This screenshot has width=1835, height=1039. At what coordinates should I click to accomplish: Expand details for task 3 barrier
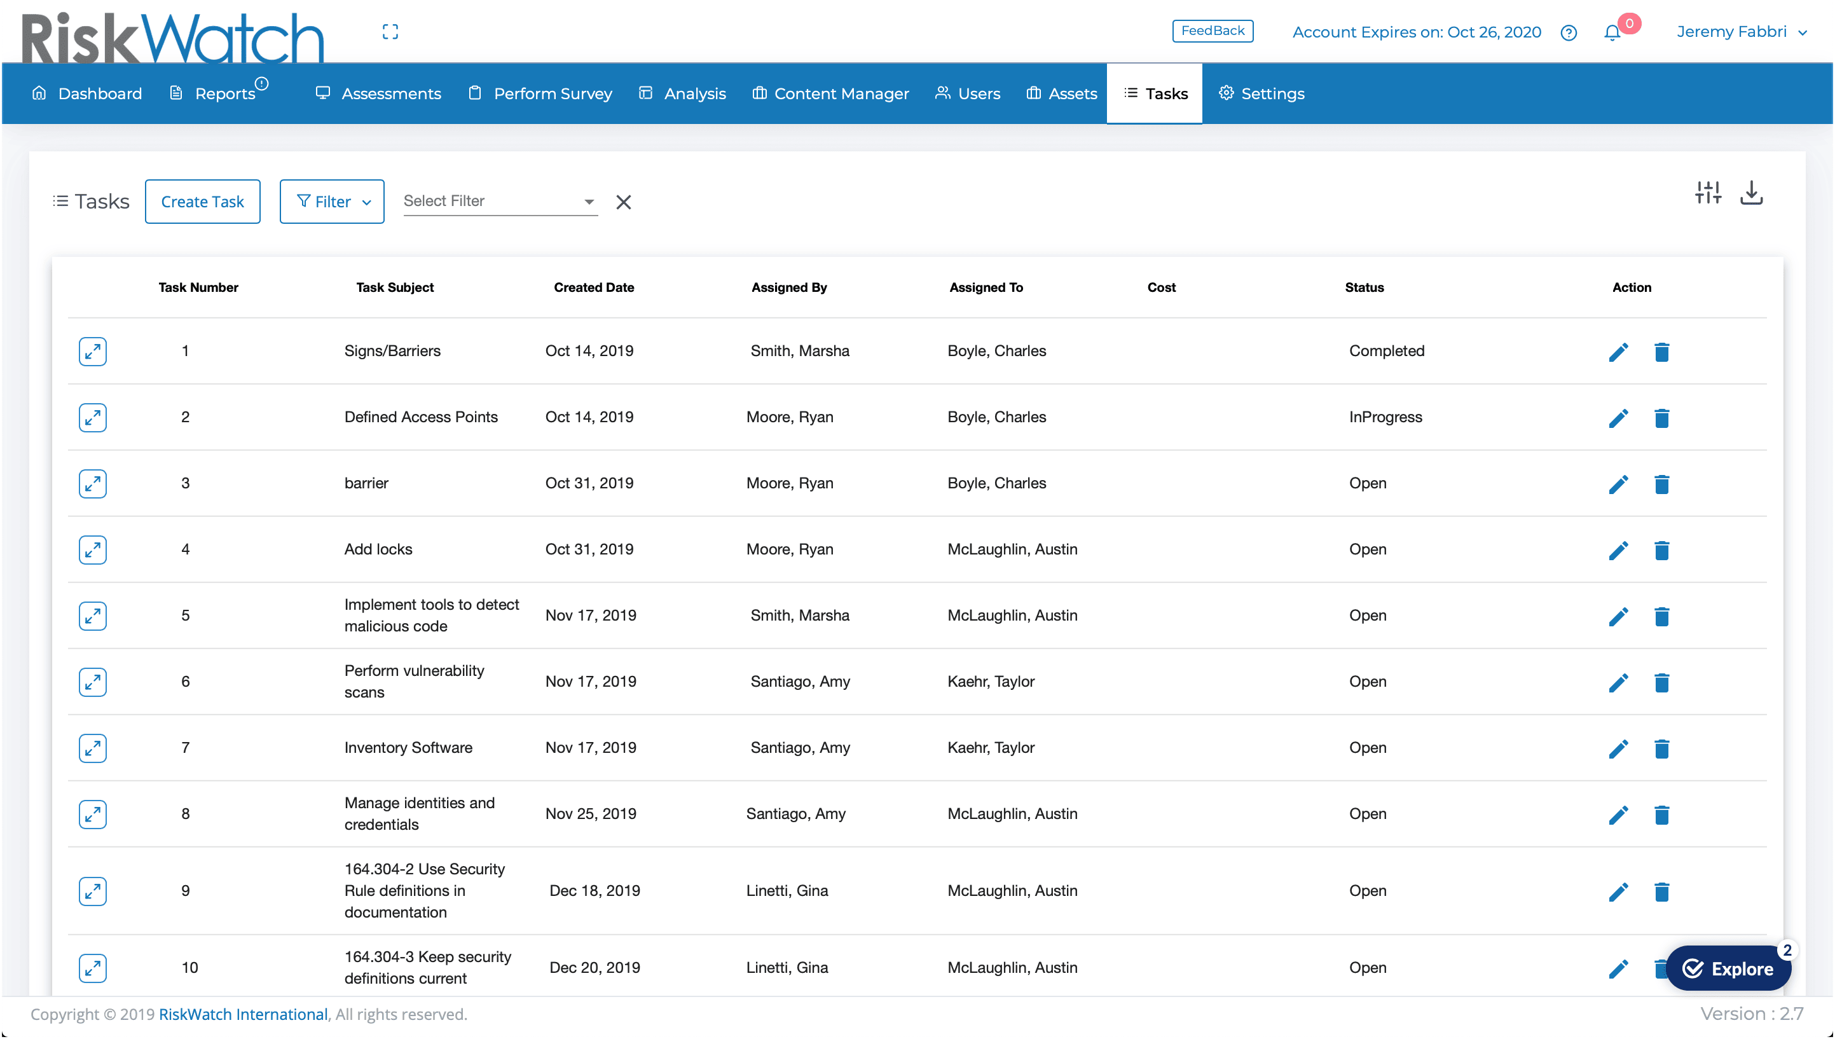point(93,484)
